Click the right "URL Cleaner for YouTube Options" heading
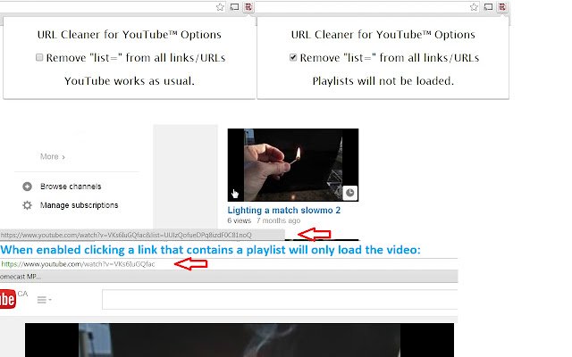 point(383,34)
